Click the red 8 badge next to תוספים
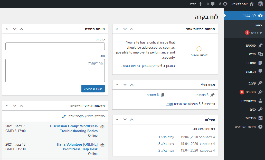This screenshot has height=160, width=265. (x=242, y=92)
